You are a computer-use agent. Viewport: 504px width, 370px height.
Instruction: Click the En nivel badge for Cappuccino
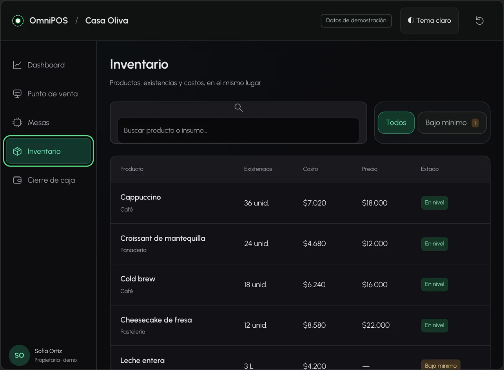(435, 203)
